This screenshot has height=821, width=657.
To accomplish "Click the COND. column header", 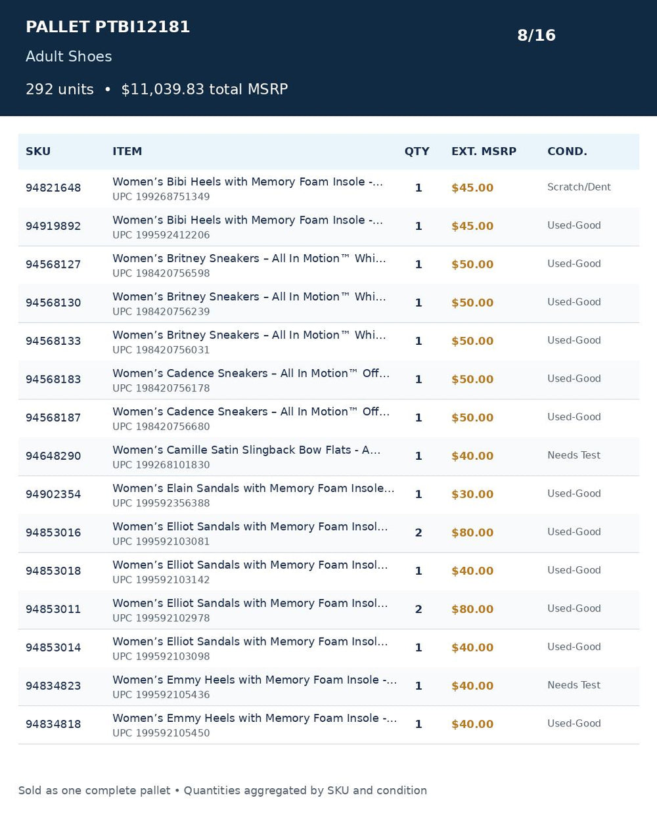I will pos(567,151).
